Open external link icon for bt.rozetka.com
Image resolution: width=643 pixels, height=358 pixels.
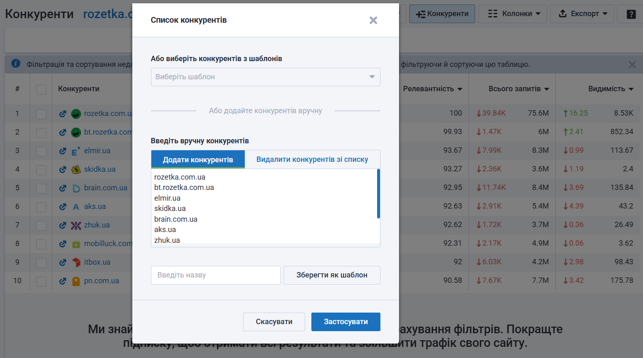62,133
